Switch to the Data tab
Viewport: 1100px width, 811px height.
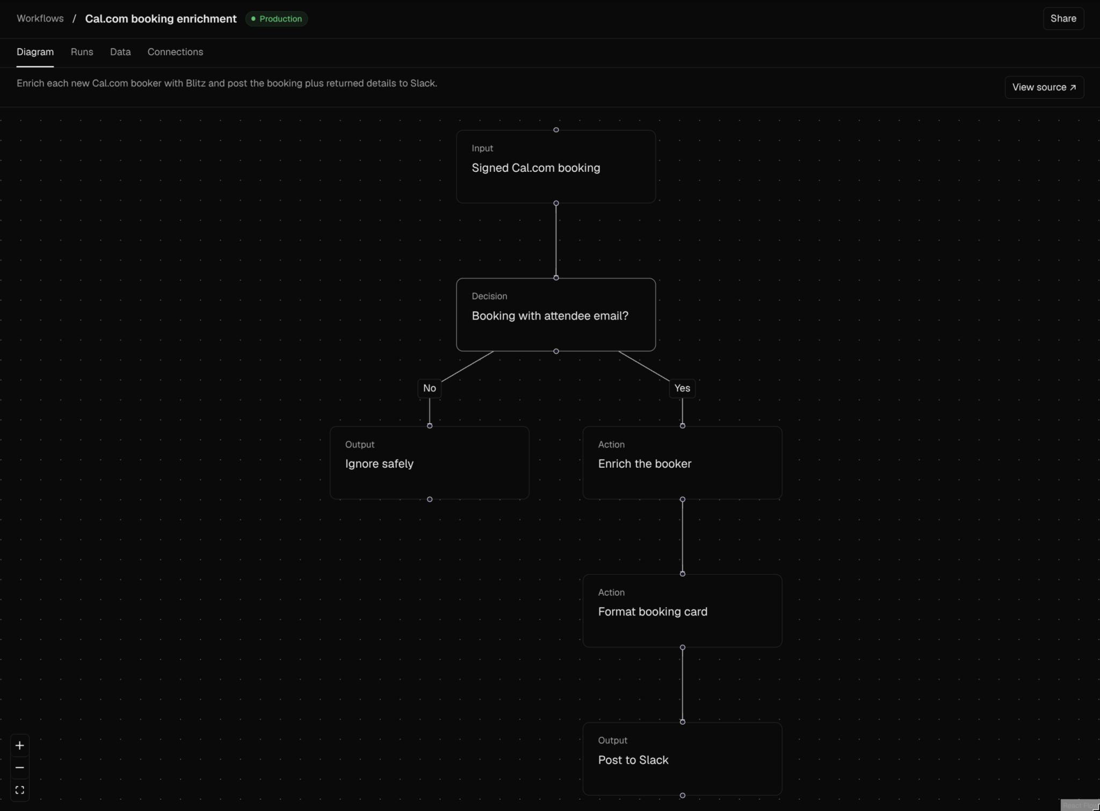(120, 52)
